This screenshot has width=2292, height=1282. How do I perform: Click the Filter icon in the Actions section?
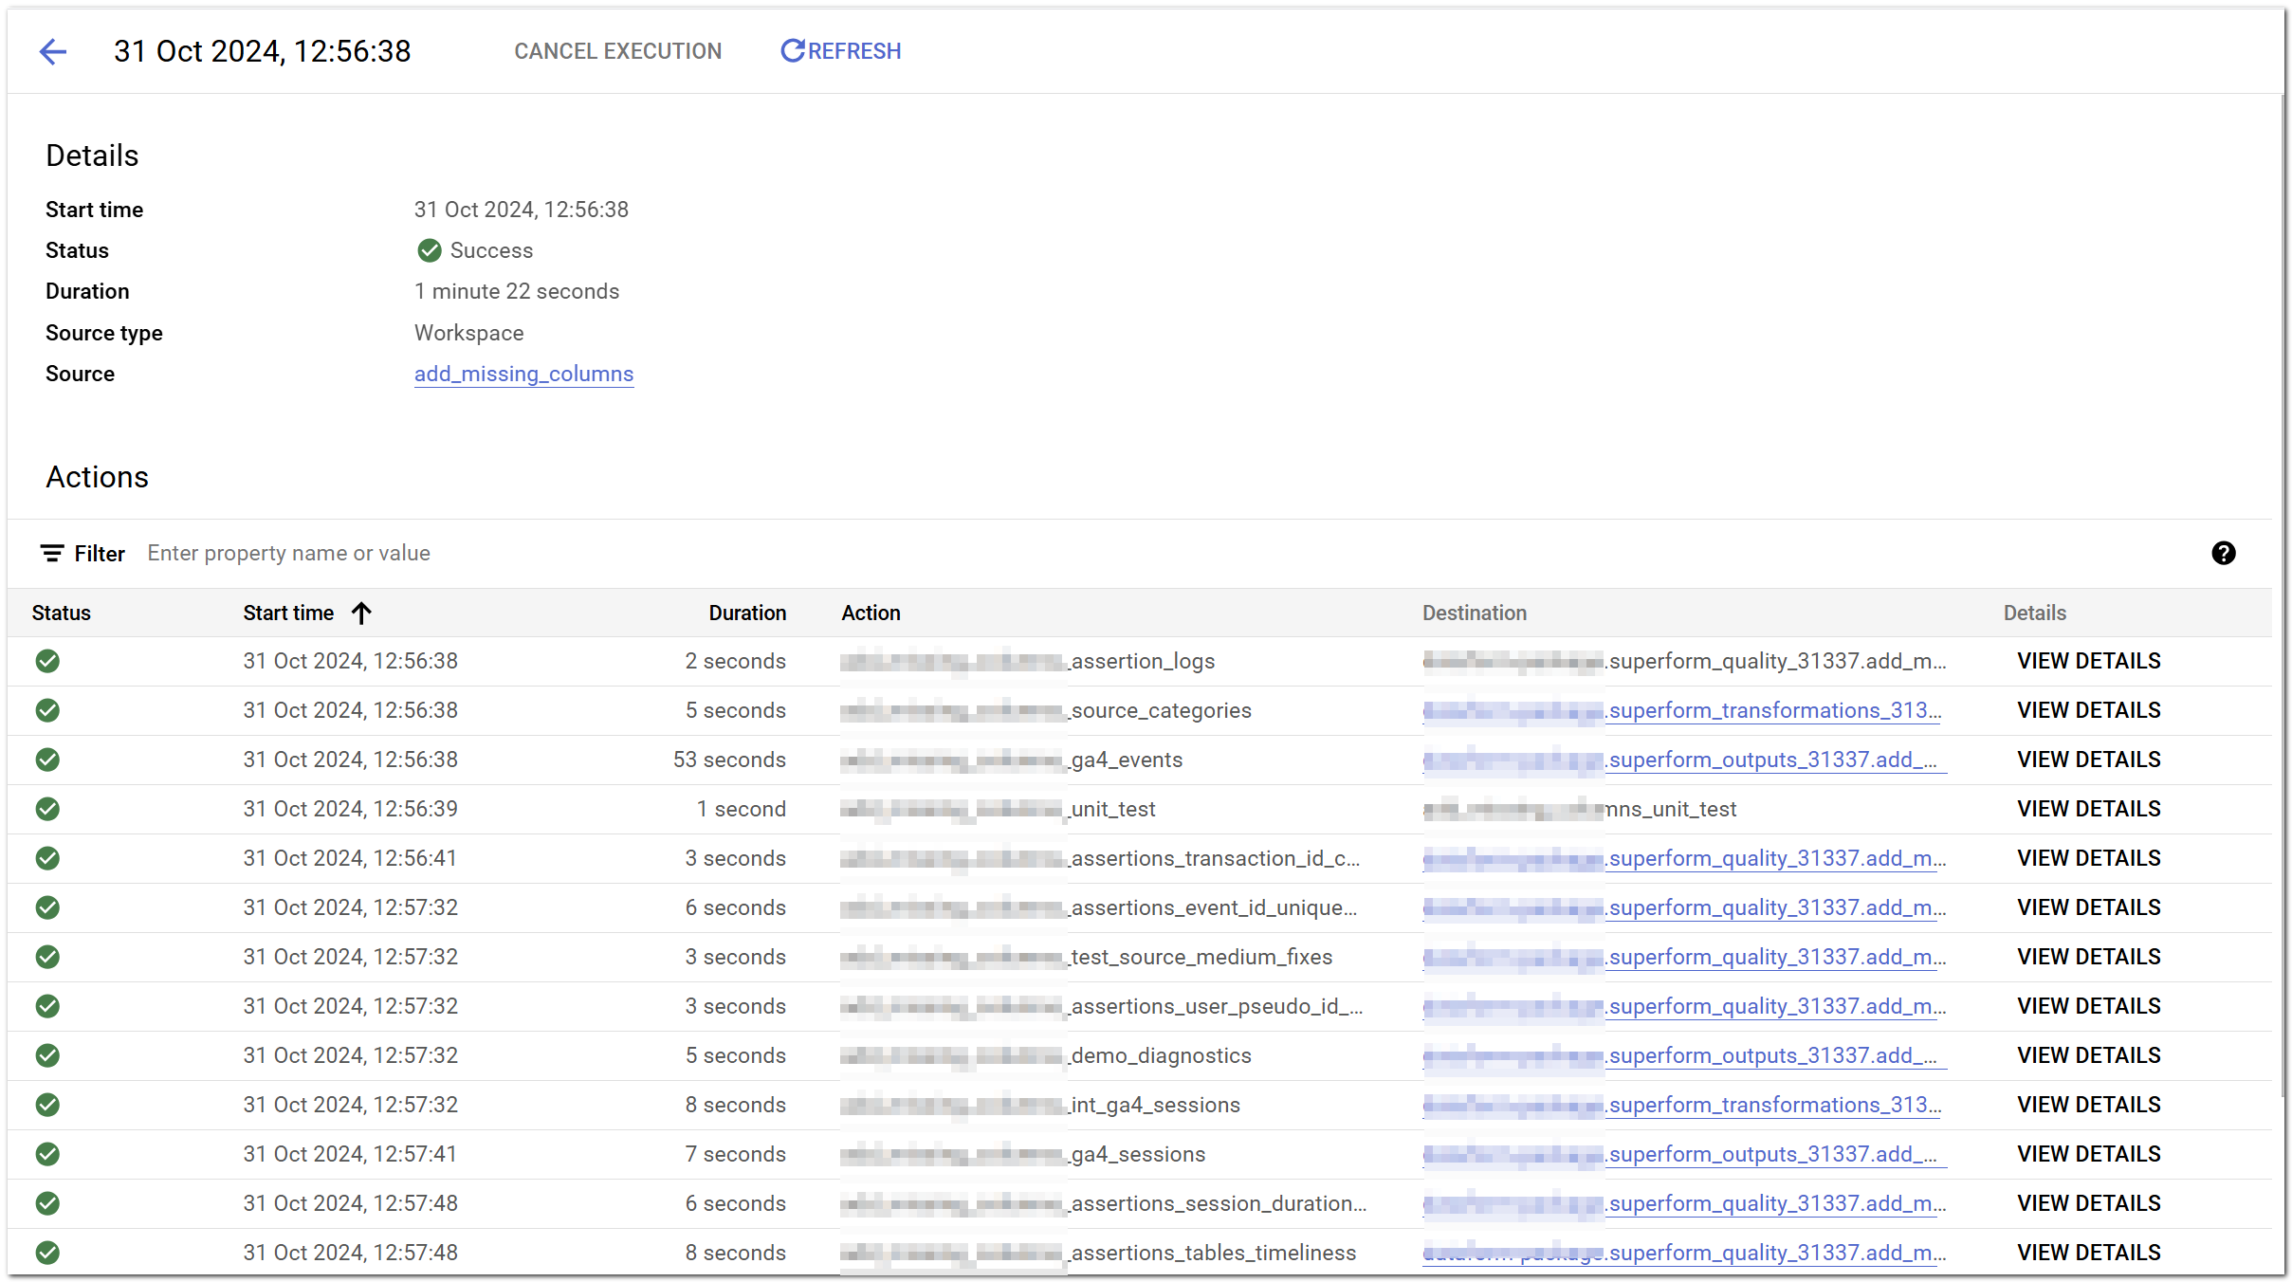click(52, 553)
